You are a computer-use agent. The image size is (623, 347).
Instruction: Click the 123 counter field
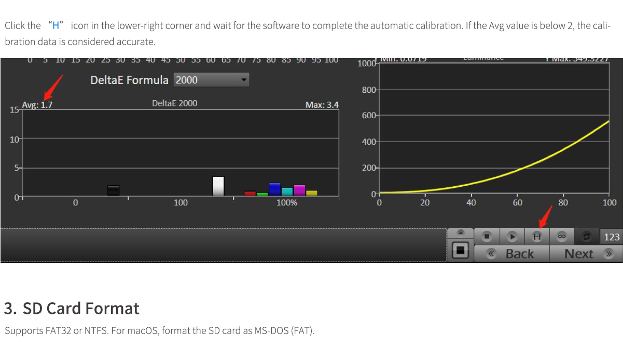tap(611, 237)
